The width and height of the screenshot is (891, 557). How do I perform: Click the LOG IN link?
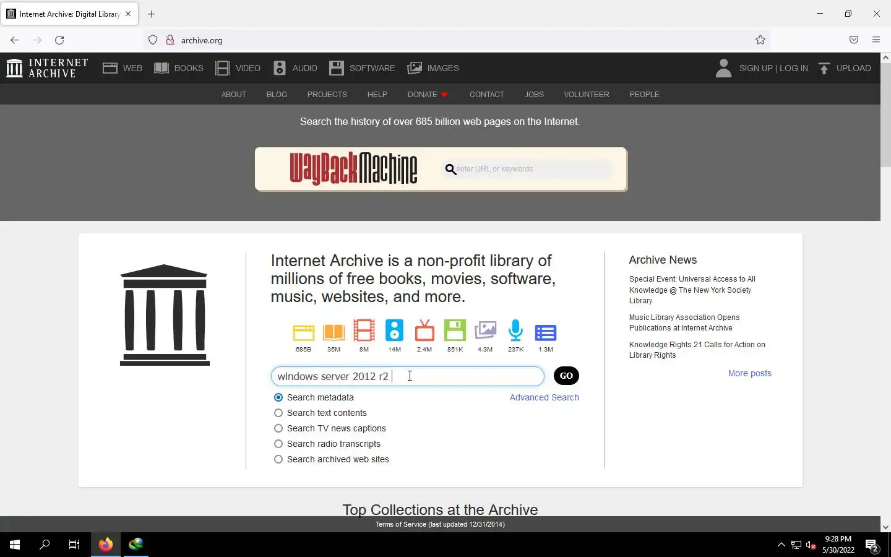(x=794, y=68)
